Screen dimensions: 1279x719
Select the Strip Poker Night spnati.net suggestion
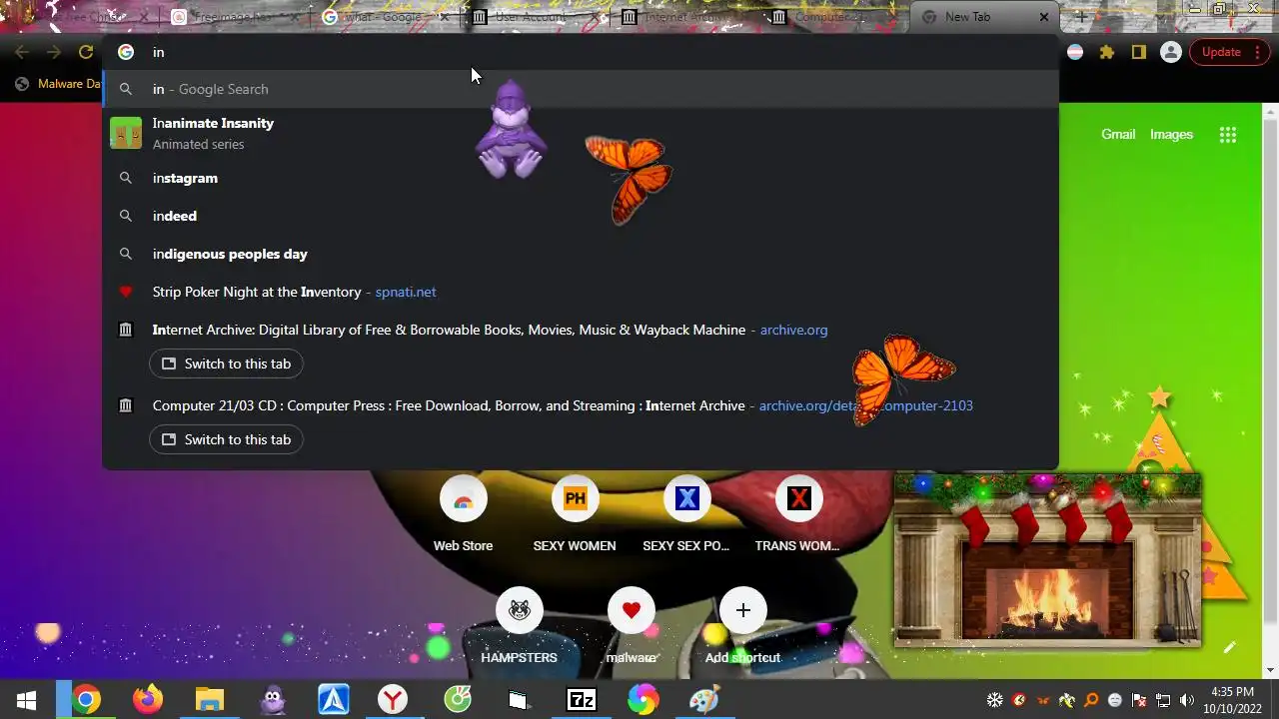coord(581,292)
